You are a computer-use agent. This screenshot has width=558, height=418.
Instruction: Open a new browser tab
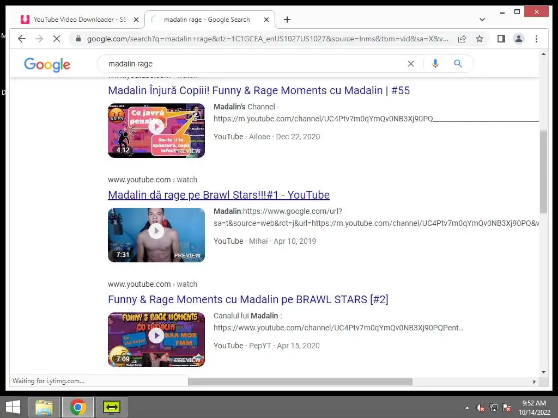pos(287,20)
